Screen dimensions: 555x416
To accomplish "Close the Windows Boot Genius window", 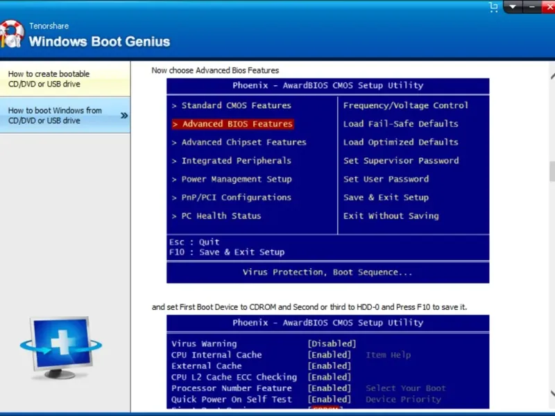I will pos(549,7).
